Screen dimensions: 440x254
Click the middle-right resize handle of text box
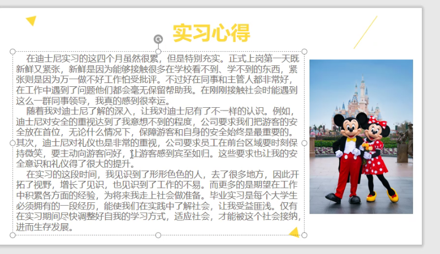[304, 143]
